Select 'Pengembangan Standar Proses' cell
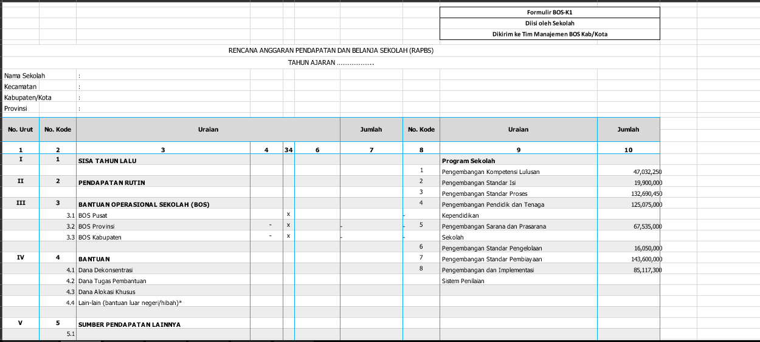Viewport: 760px width, 342px height. (519, 193)
